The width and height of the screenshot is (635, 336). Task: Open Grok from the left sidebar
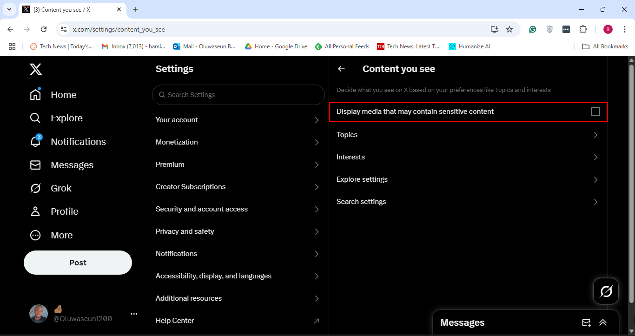point(35,188)
